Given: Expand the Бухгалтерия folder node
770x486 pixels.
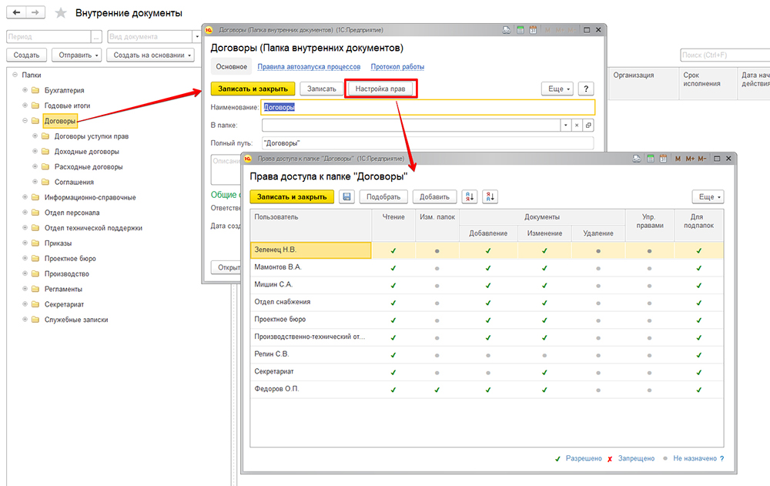Looking at the screenshot, I should (25, 90).
